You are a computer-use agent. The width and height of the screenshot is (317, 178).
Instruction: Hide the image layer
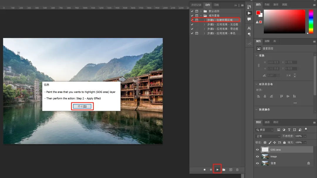(x=257, y=156)
